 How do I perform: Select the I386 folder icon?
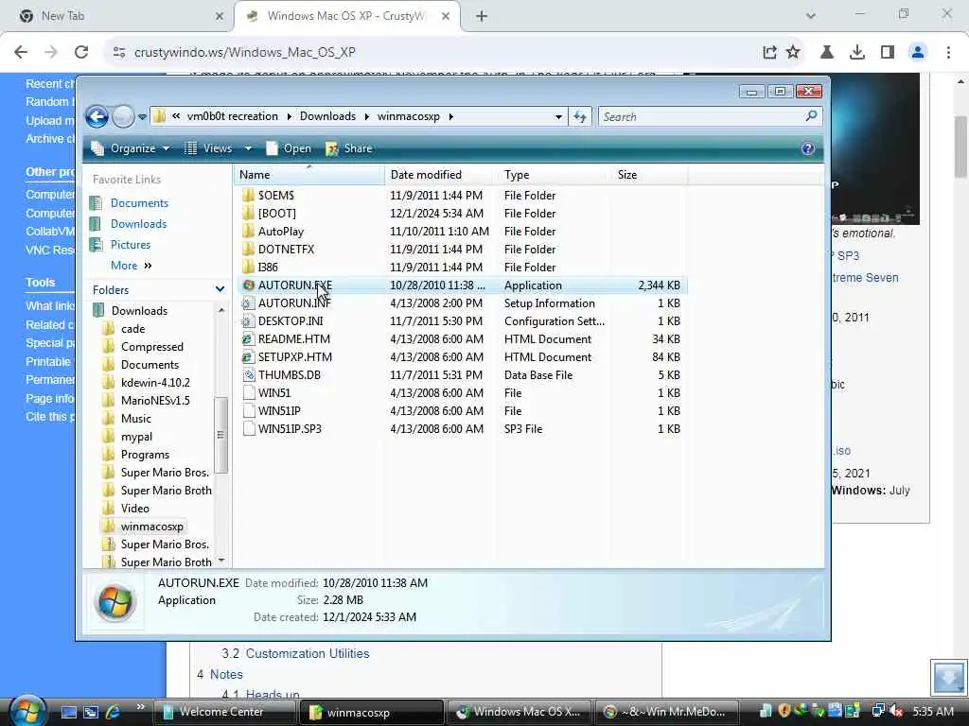tap(249, 268)
